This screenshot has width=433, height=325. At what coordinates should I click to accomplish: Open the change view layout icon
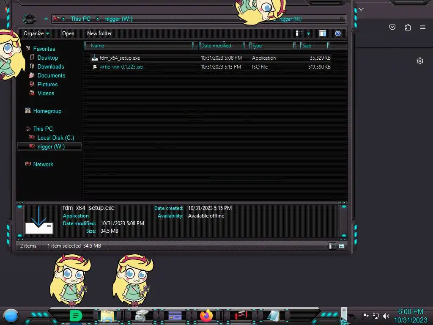click(299, 33)
